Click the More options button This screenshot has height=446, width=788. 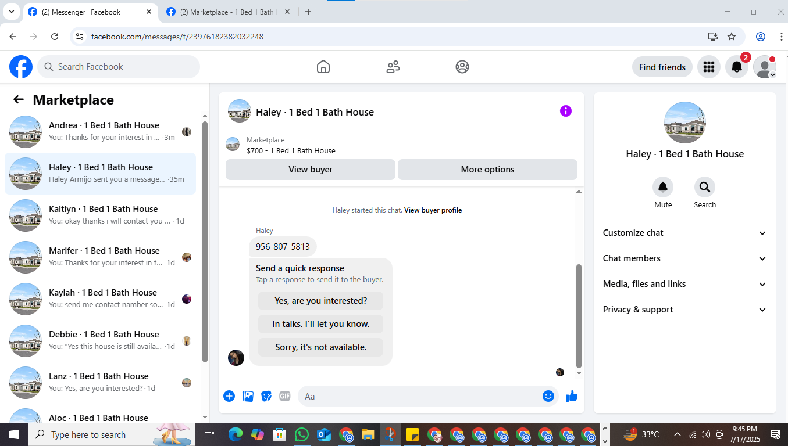(487, 170)
